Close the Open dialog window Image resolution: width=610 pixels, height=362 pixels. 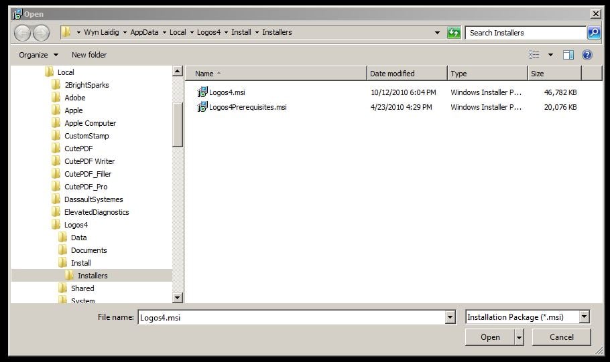[596, 14]
